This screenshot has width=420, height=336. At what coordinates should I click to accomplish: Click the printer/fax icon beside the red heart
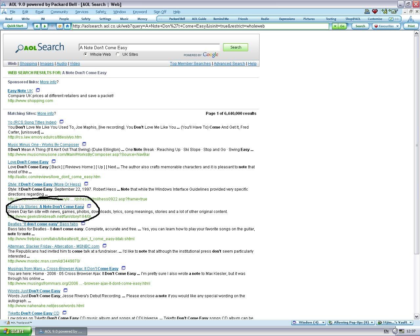[367, 11]
